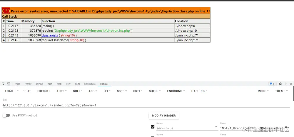Click the inspect element cursor icon

tap(3, 84)
